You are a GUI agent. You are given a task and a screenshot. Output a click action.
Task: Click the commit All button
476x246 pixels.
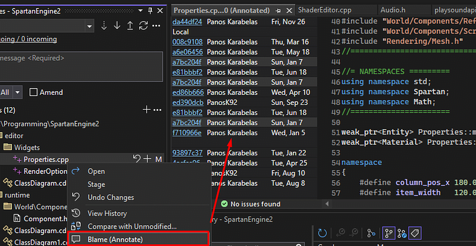(7, 92)
